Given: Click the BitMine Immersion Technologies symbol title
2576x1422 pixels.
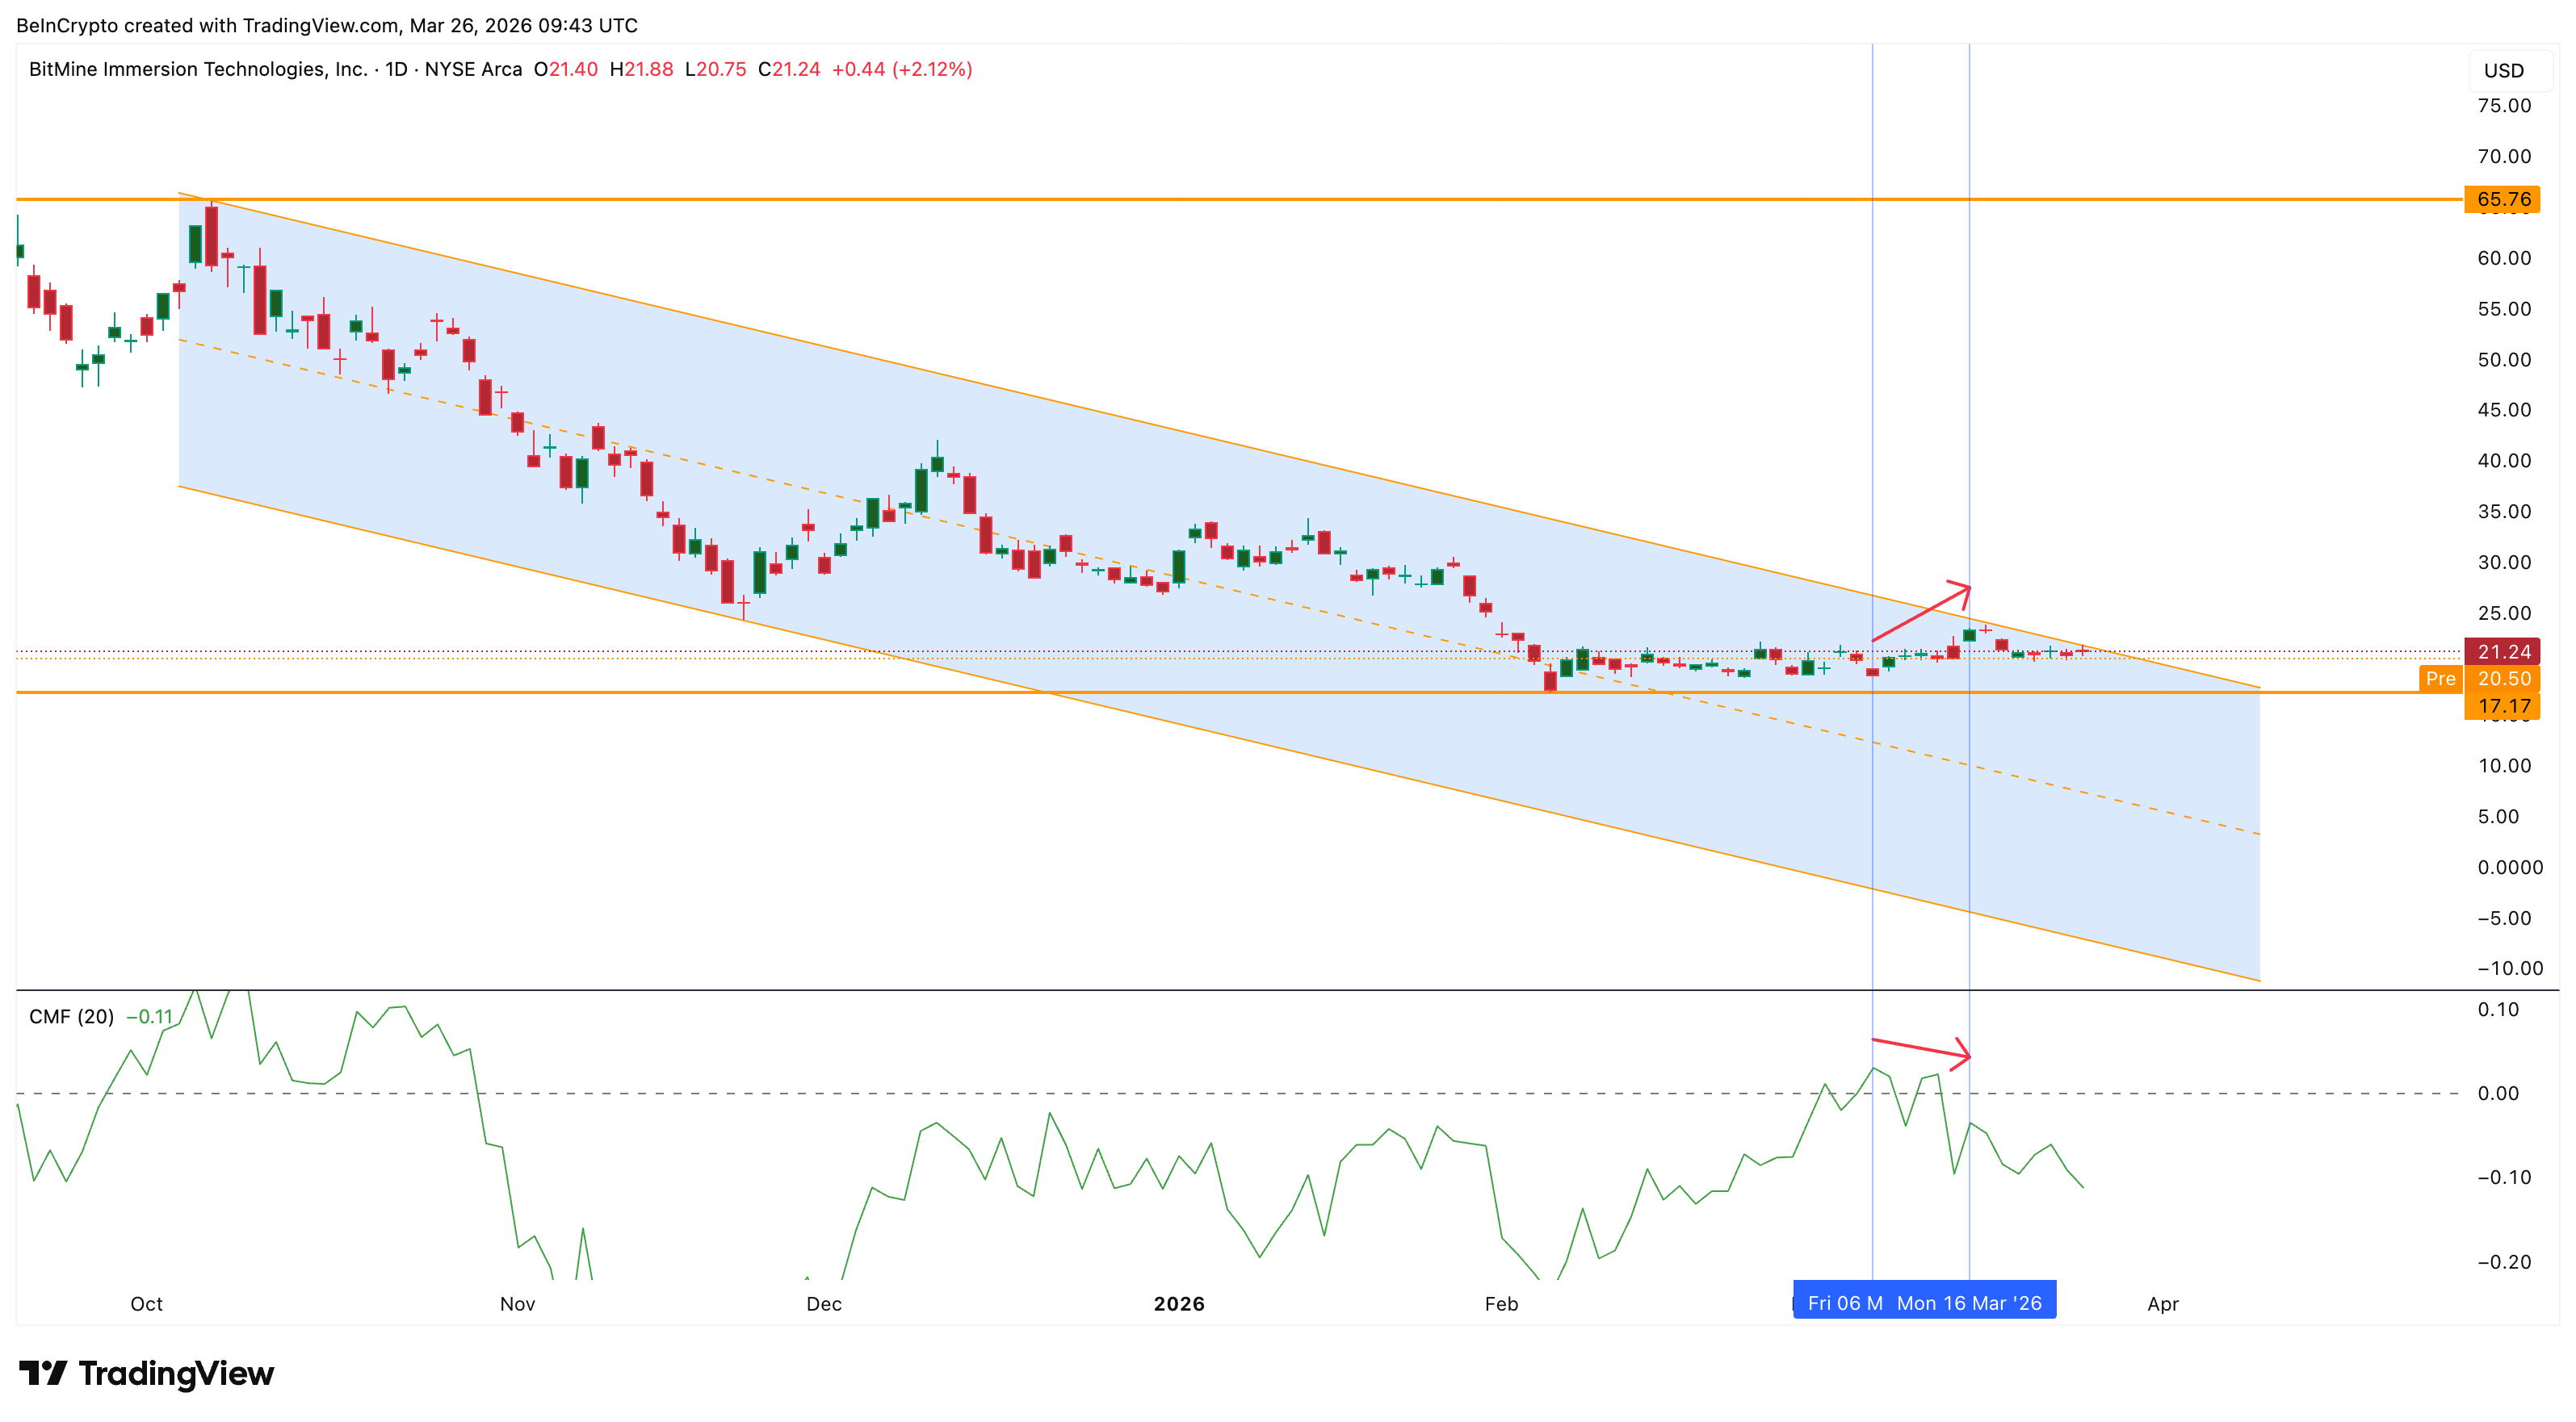Looking at the screenshot, I should 198,69.
